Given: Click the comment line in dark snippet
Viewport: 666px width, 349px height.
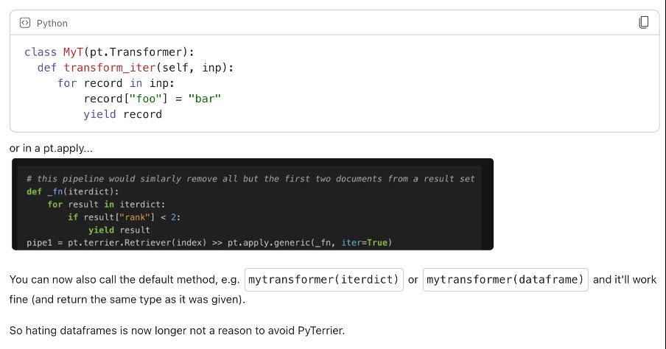Looking at the screenshot, I should [250, 179].
